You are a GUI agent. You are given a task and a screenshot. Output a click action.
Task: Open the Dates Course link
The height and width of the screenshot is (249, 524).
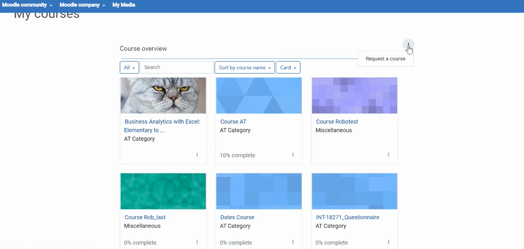coord(237,217)
